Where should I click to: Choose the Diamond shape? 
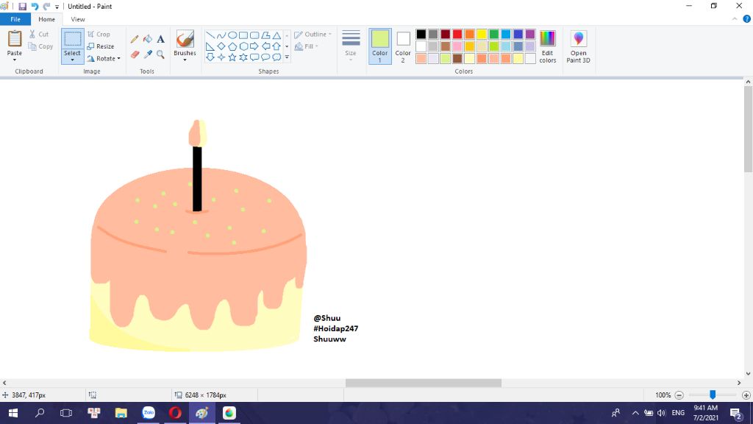click(x=221, y=46)
